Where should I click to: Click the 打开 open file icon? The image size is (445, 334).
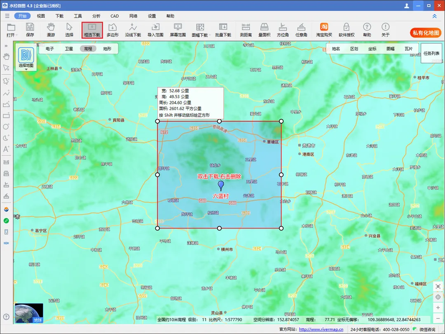tap(11, 30)
